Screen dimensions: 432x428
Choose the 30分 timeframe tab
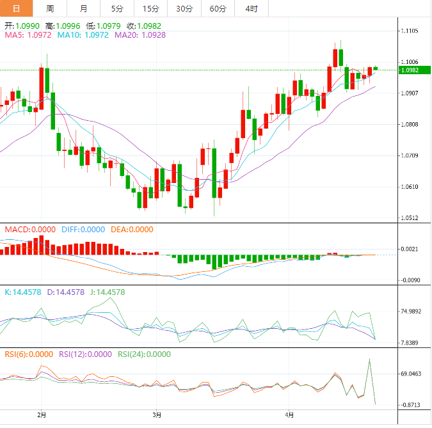pyautogui.click(x=184, y=8)
